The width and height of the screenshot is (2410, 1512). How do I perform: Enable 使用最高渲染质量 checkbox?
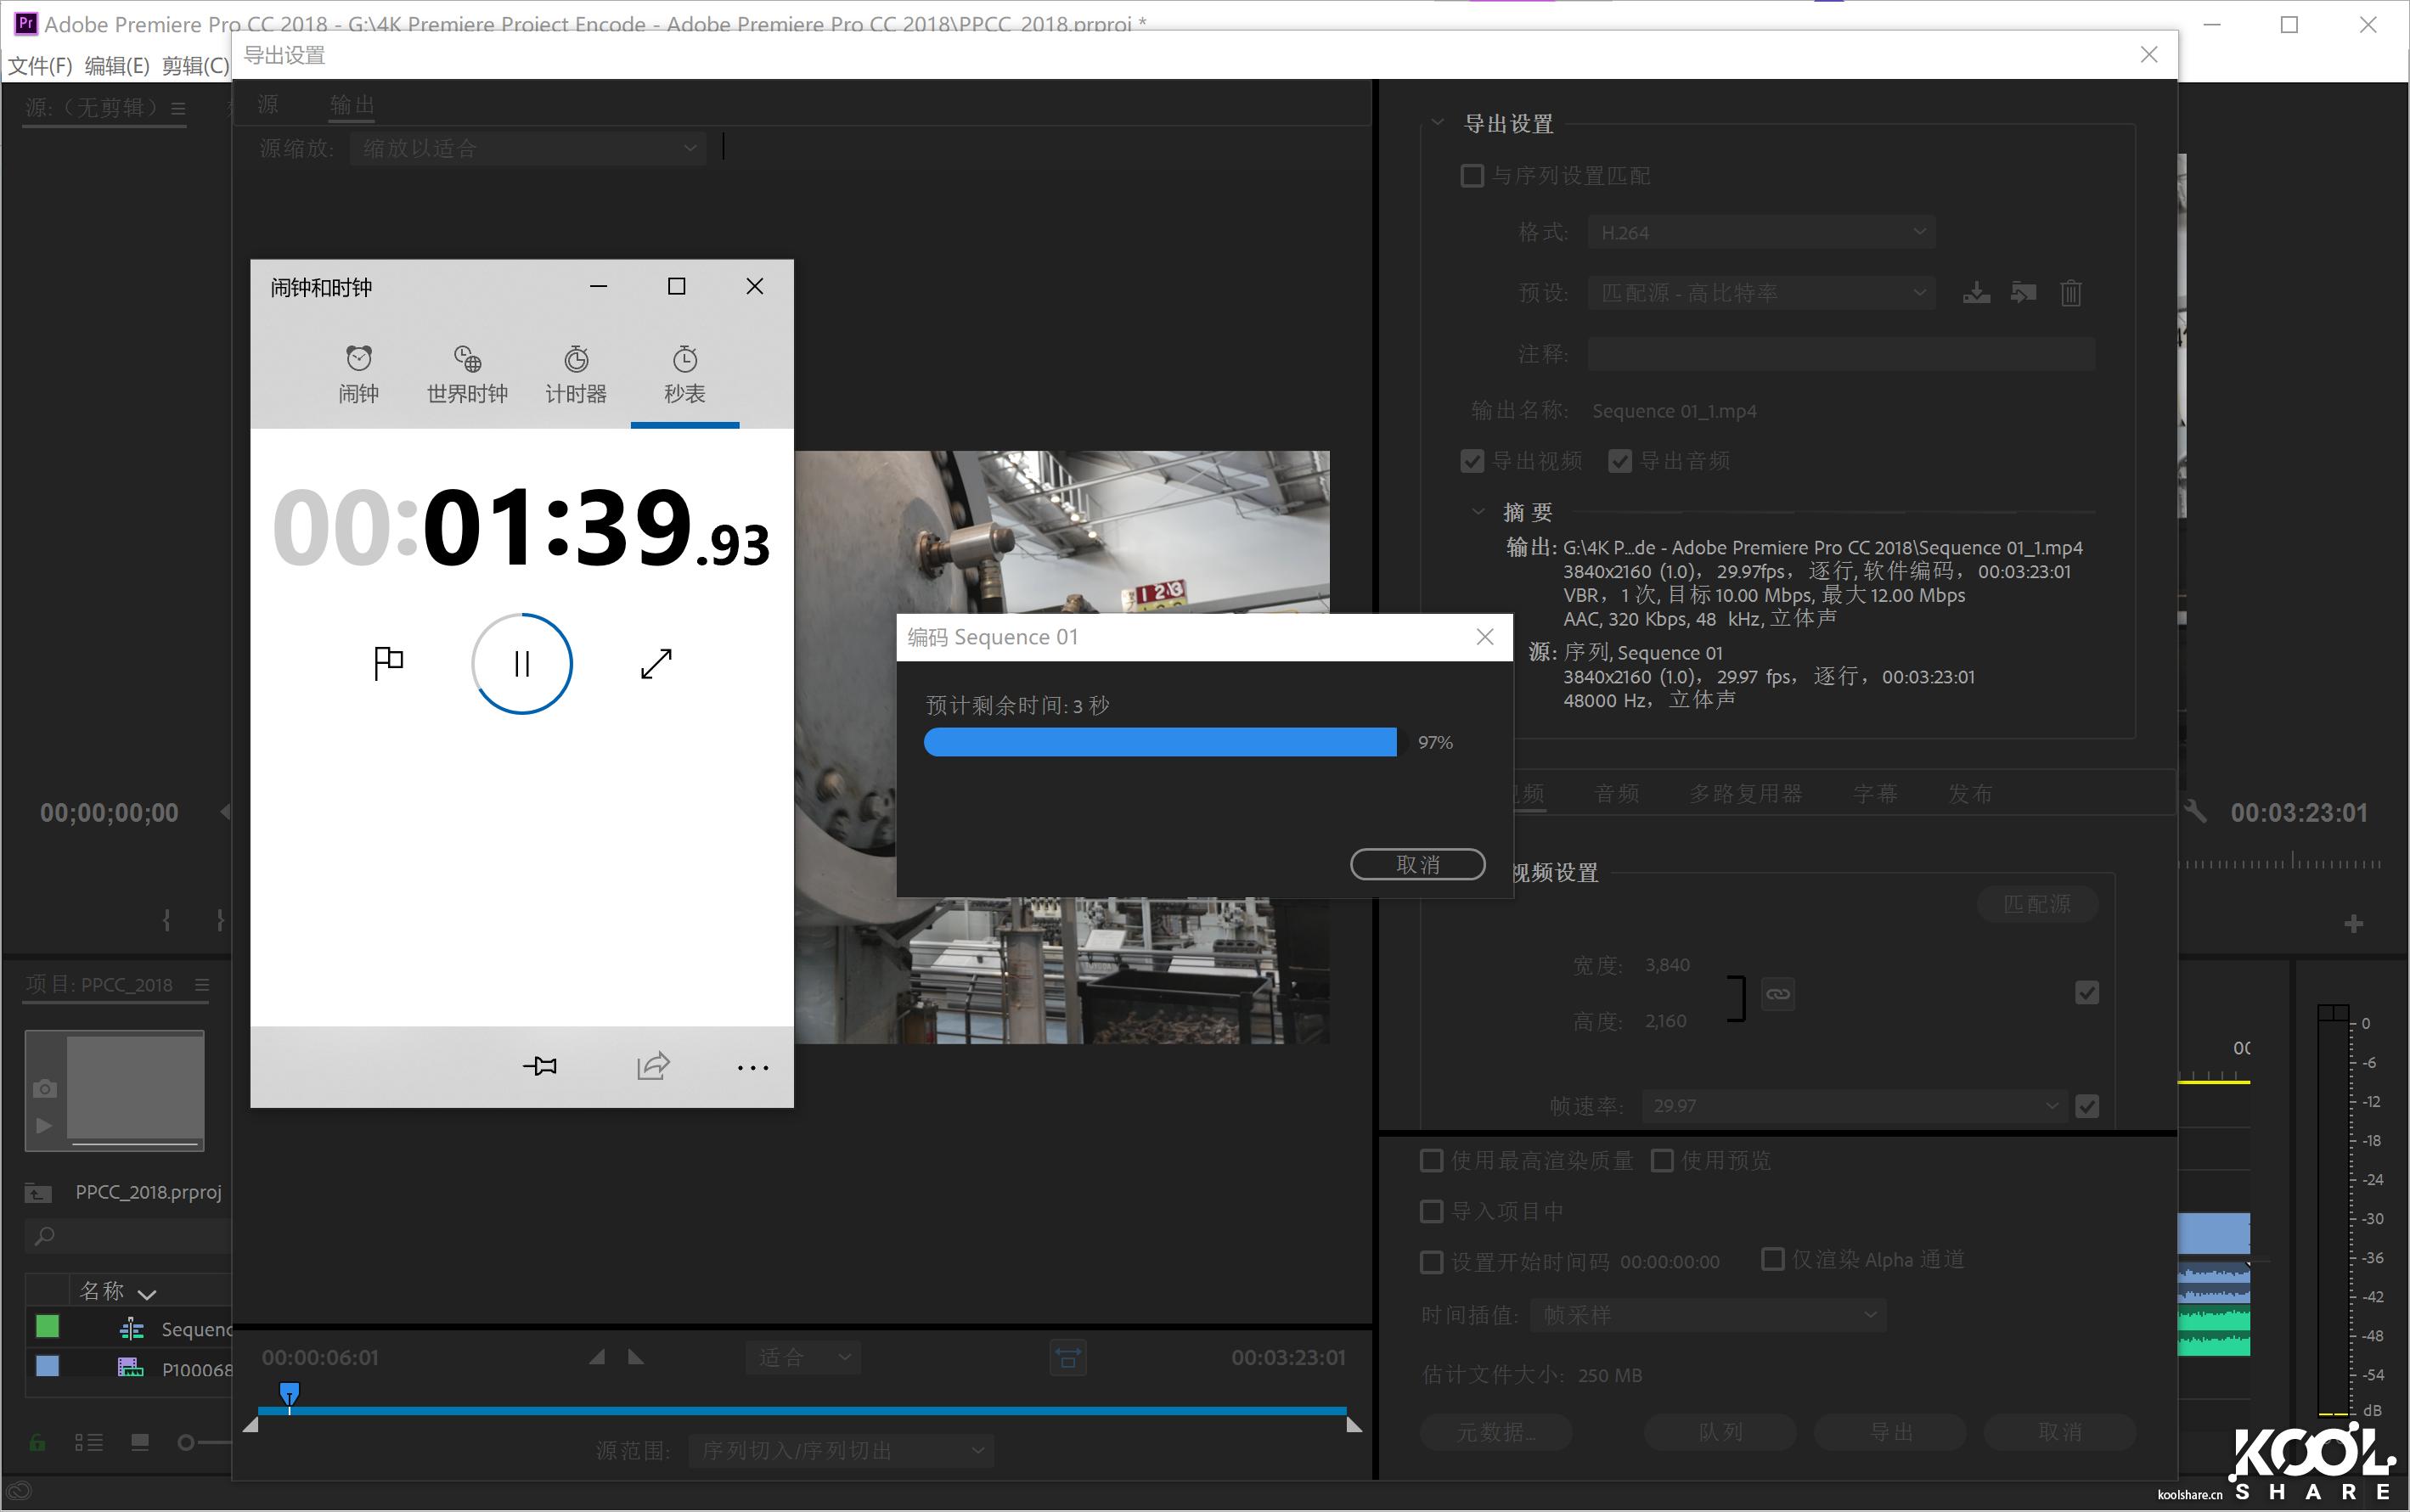[1432, 1160]
